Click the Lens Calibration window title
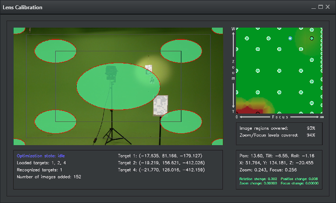The image size is (336, 203). click(21, 7)
